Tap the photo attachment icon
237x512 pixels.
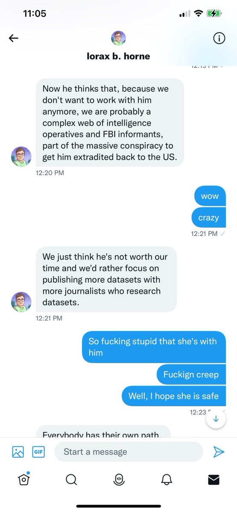pos(18,452)
